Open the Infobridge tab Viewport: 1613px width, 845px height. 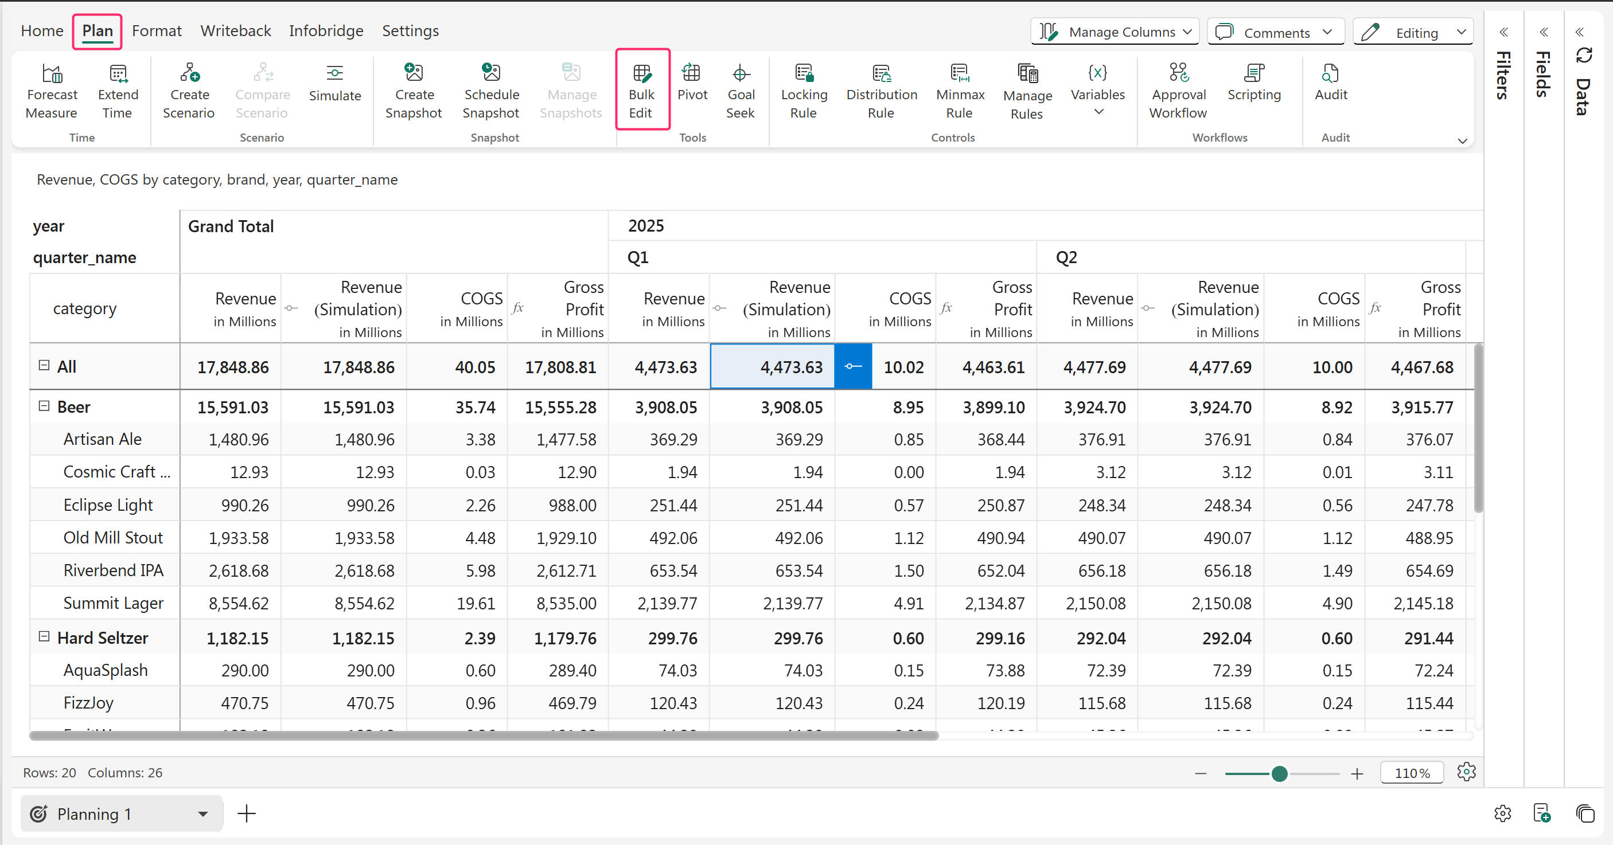click(x=326, y=31)
